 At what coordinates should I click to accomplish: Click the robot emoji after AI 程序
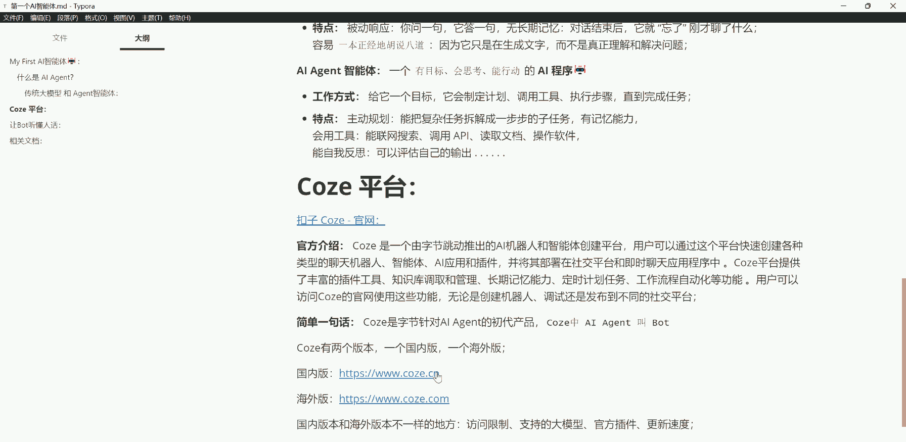pyautogui.click(x=580, y=70)
